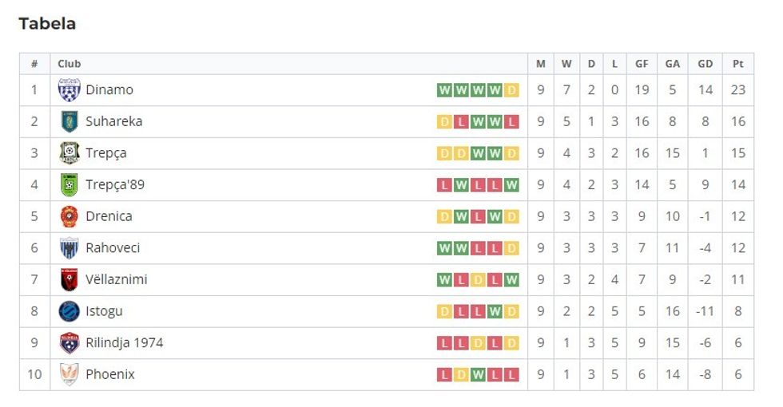Click the Dinamo club crest icon

point(70,90)
